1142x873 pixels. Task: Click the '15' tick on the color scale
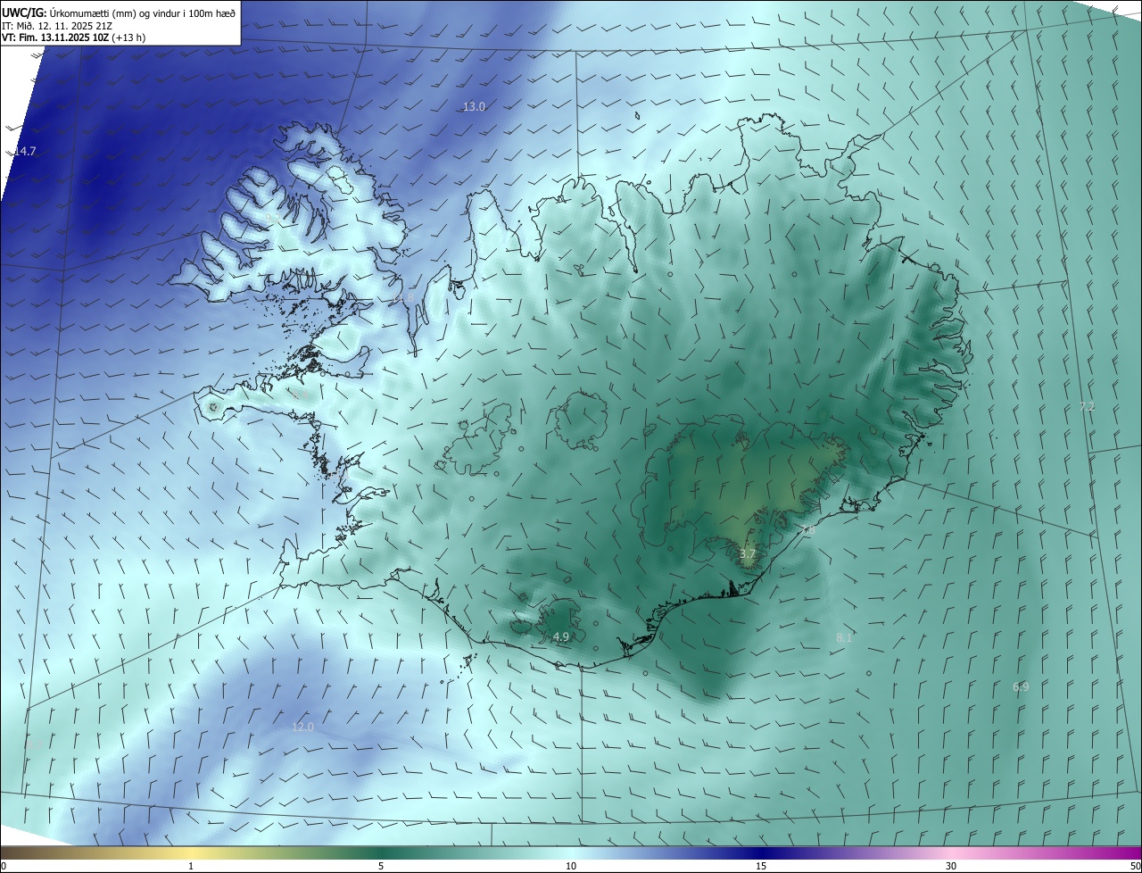pyautogui.click(x=761, y=866)
